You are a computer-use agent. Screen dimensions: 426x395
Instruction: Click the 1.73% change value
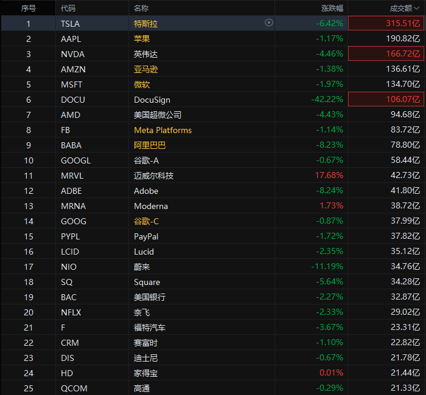click(x=331, y=205)
